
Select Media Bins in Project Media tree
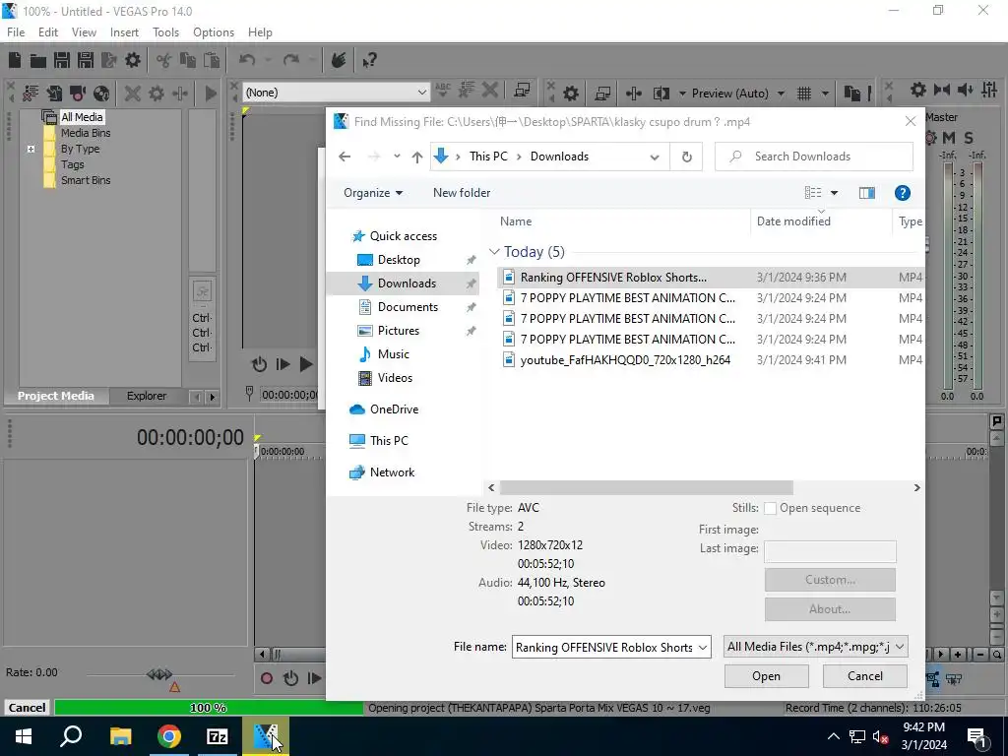coord(86,133)
